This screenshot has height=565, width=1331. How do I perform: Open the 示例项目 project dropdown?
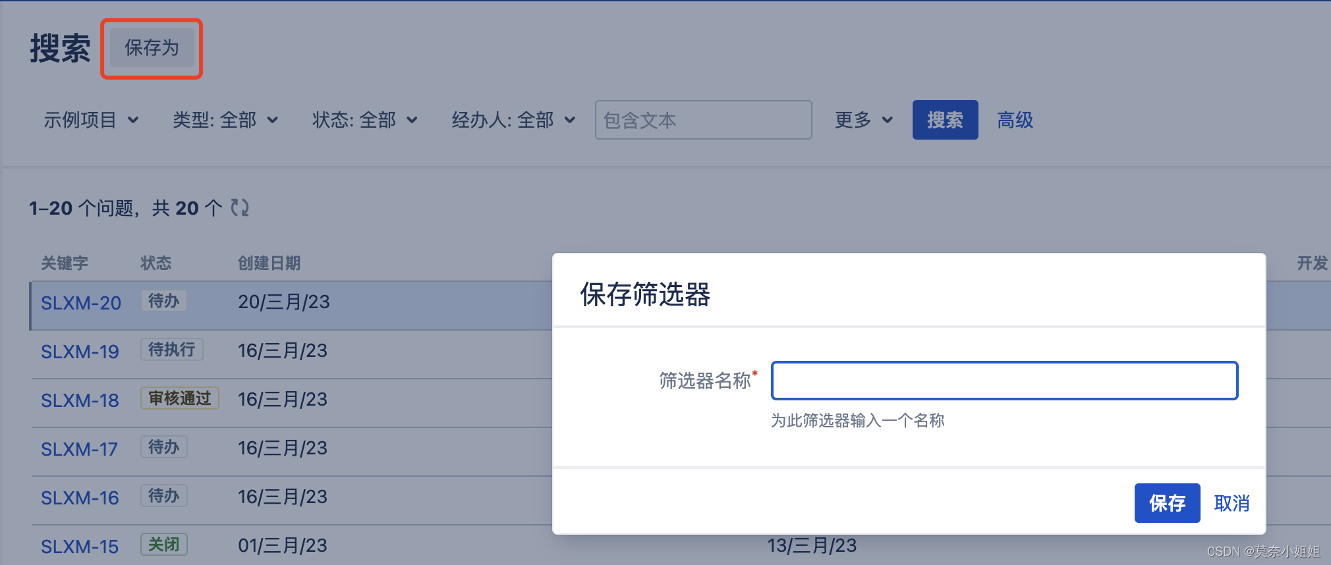[x=91, y=120]
